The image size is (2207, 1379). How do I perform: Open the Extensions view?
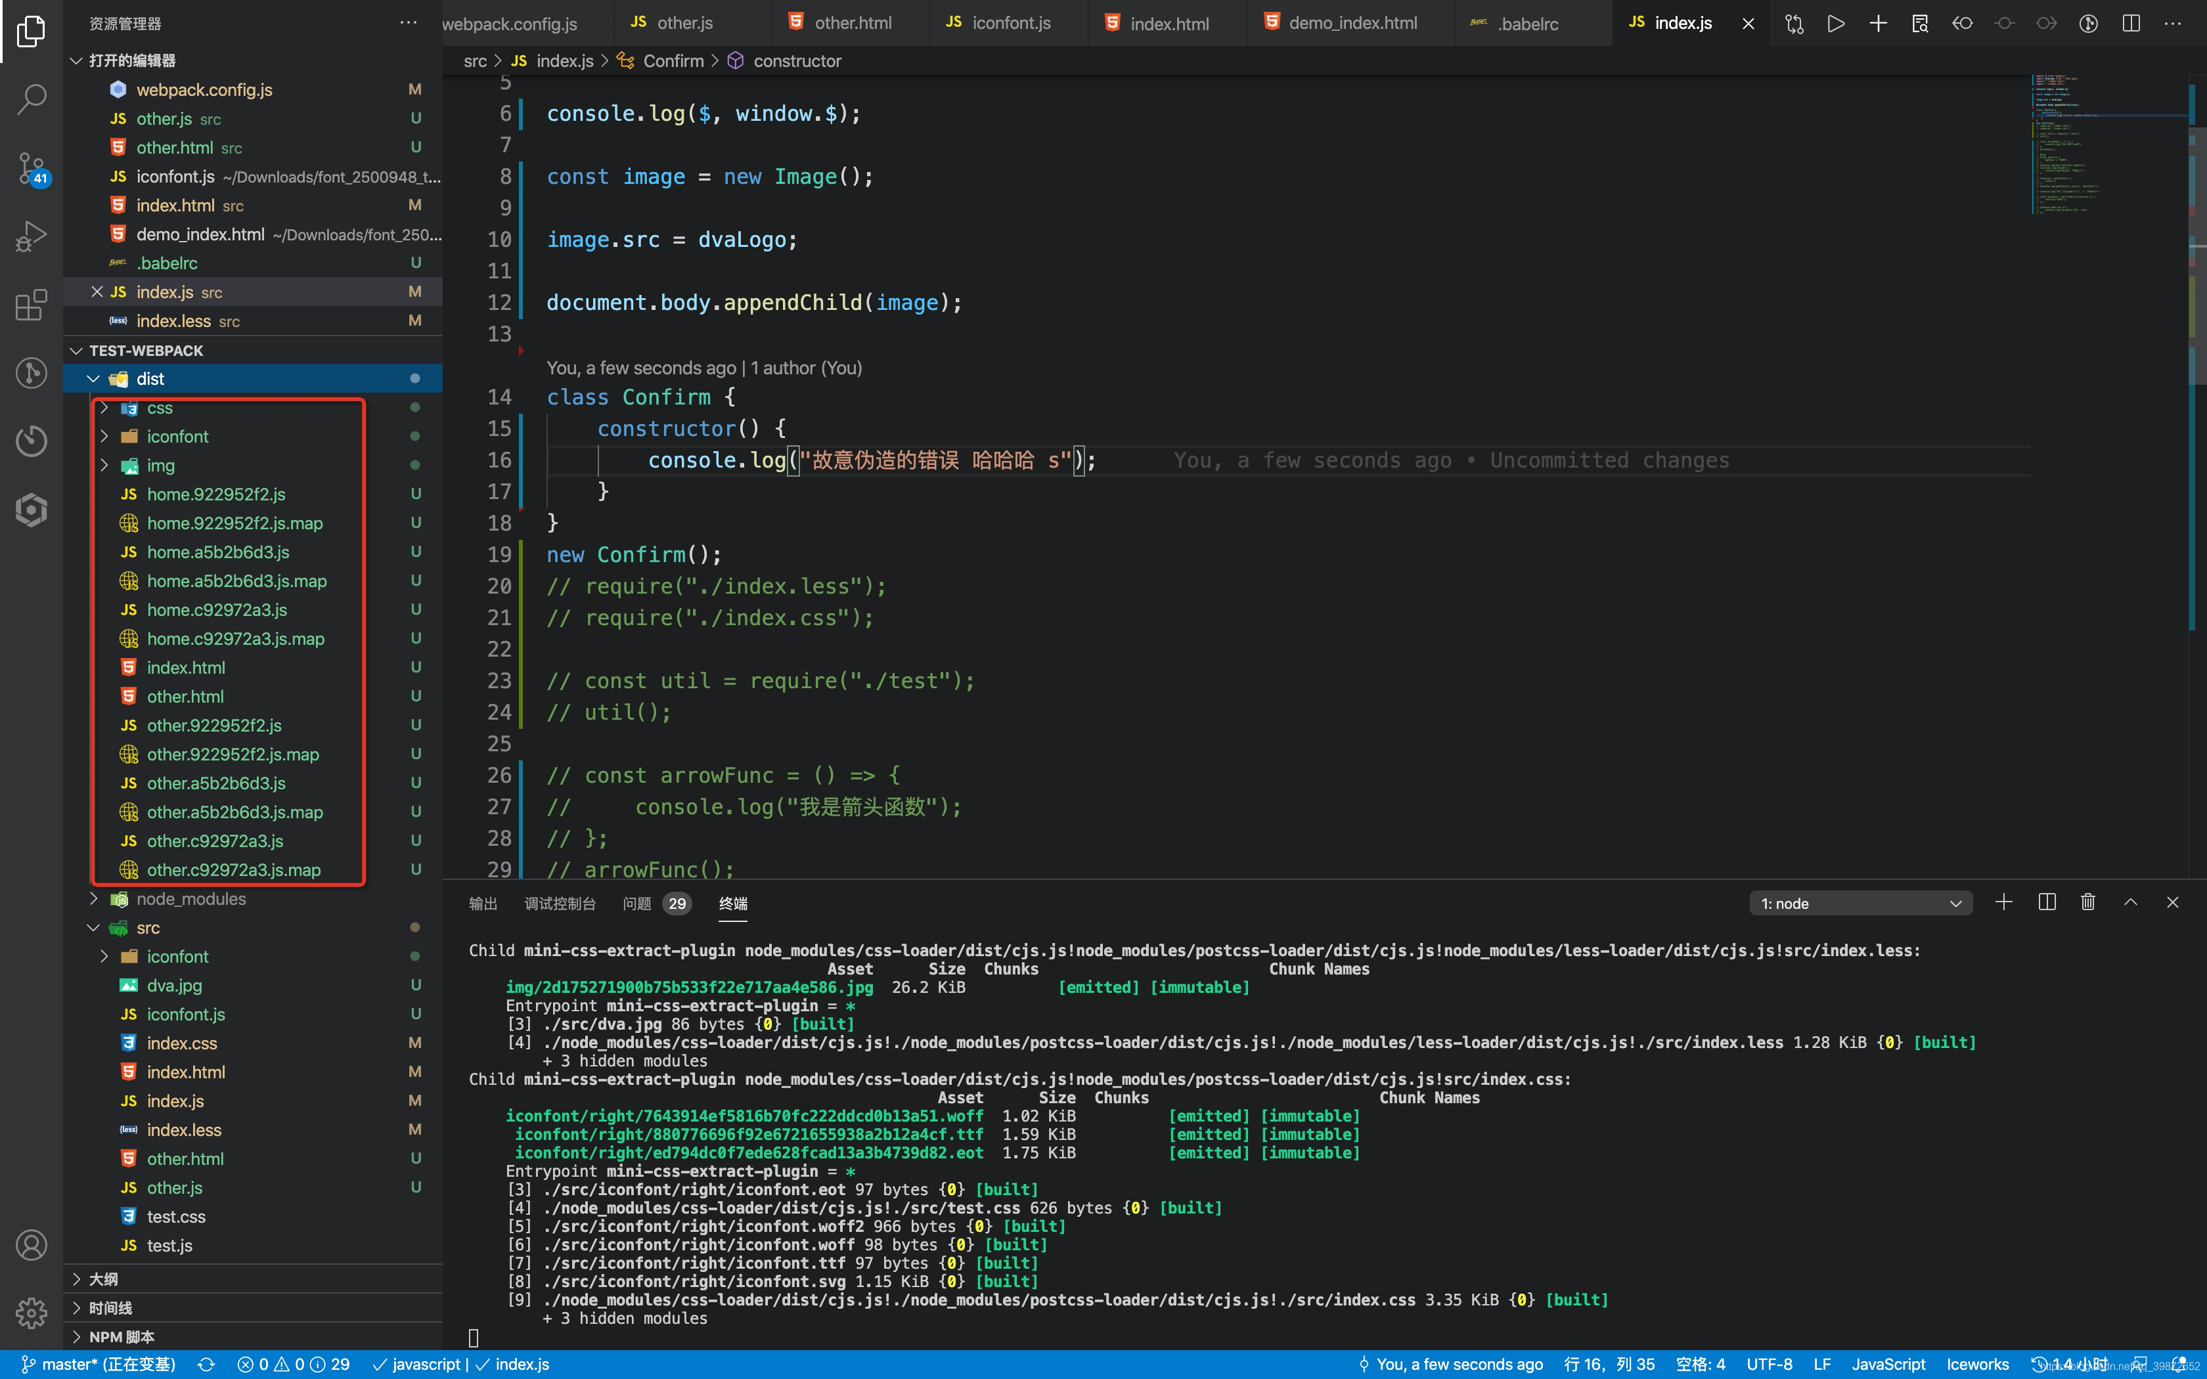click(31, 305)
